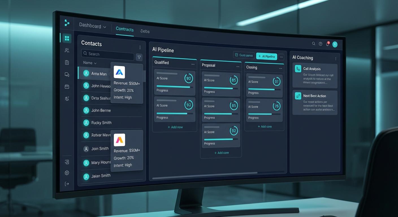Open the help question mark icon
The image size is (398, 217).
click(320, 44)
